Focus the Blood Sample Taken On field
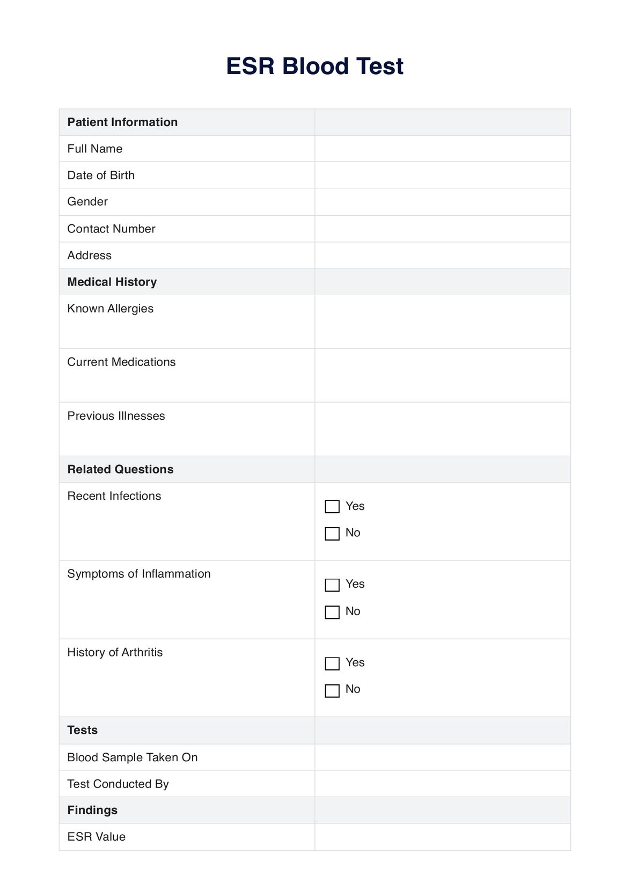Screen dimensions: 631x875 pos(442,757)
